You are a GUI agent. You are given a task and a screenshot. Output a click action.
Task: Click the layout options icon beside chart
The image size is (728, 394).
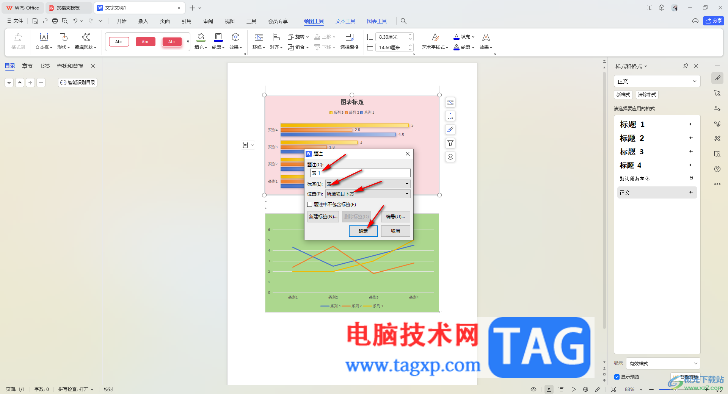coord(450,103)
